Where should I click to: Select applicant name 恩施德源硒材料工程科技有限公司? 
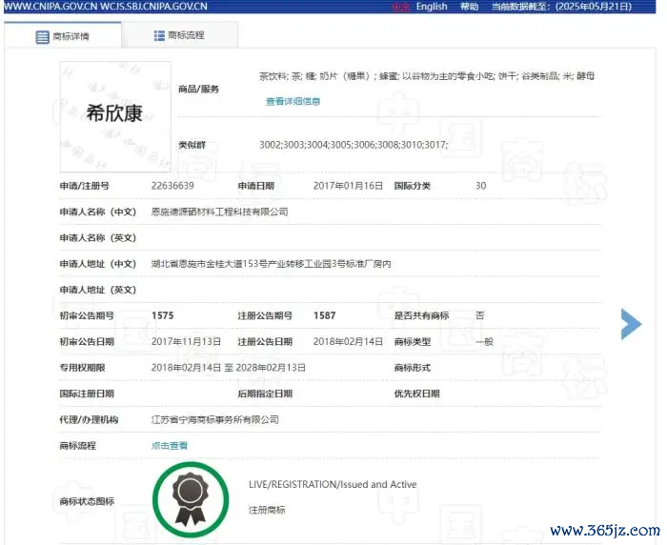219,212
